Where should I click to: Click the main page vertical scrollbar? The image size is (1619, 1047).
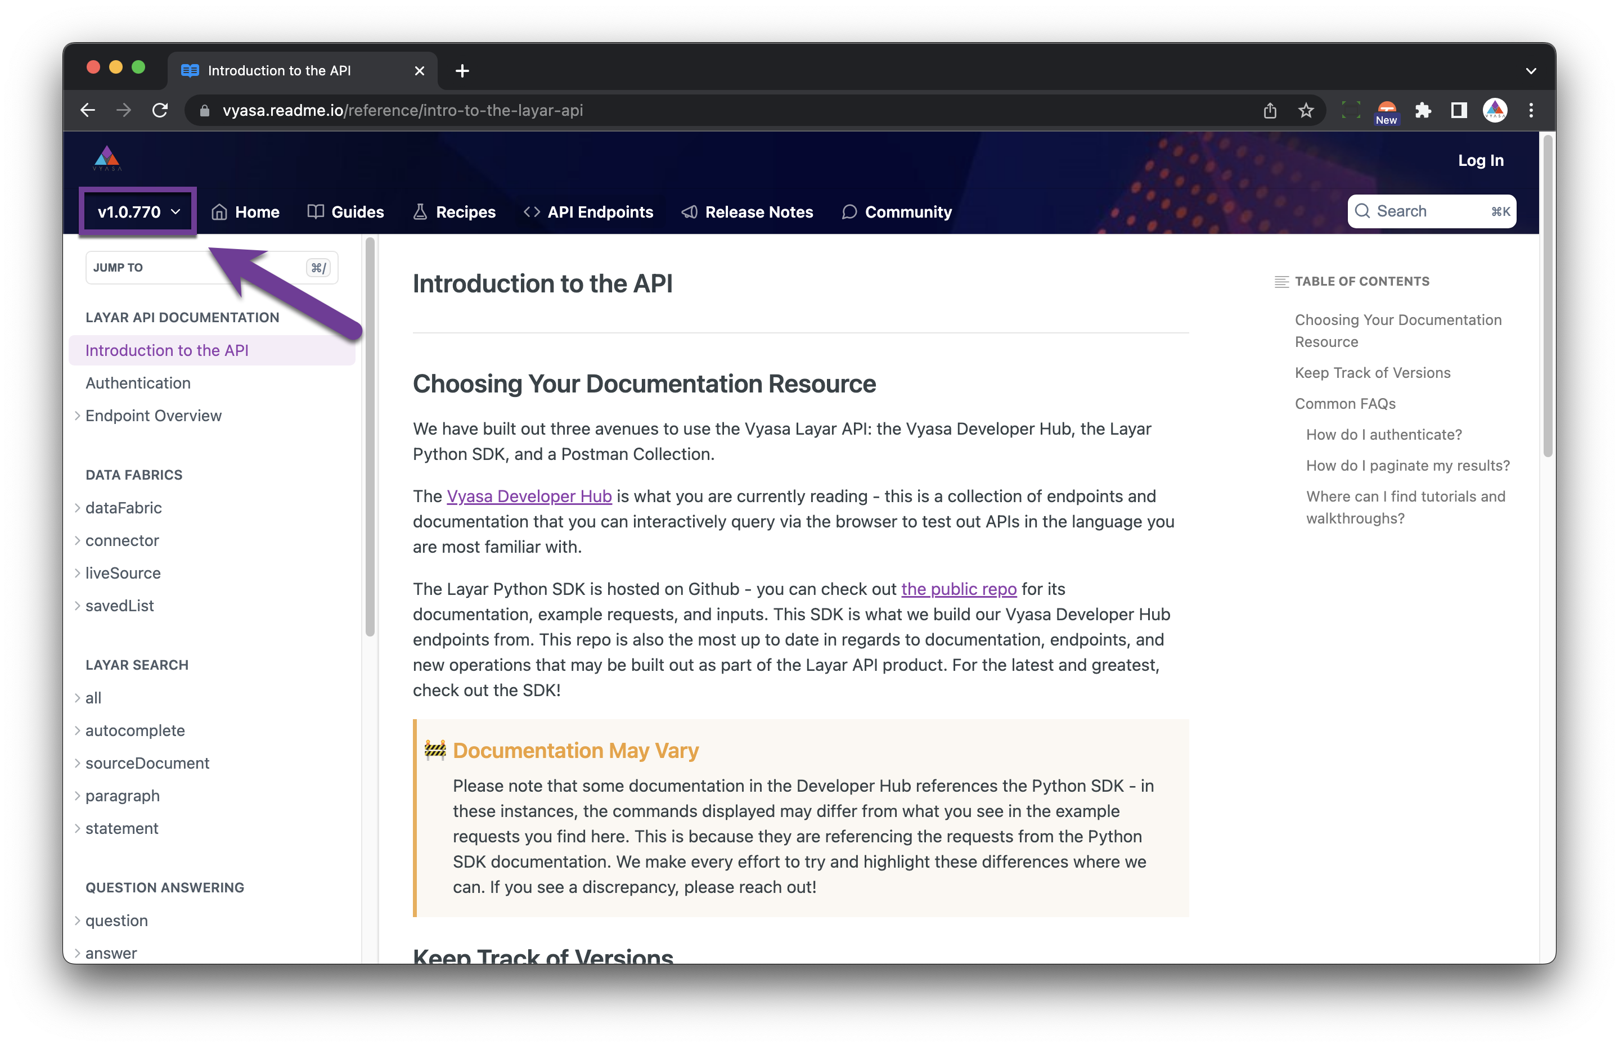[1547, 296]
